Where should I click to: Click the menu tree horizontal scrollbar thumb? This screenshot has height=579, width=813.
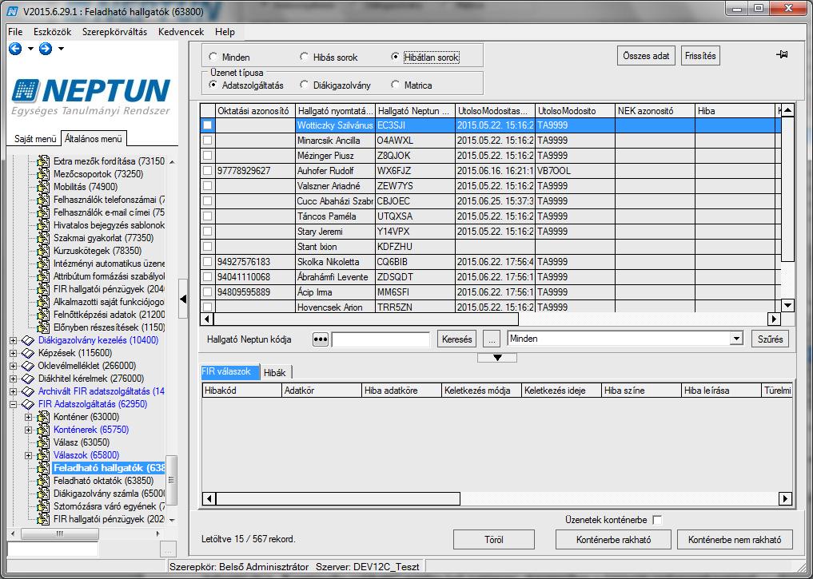tap(60, 533)
